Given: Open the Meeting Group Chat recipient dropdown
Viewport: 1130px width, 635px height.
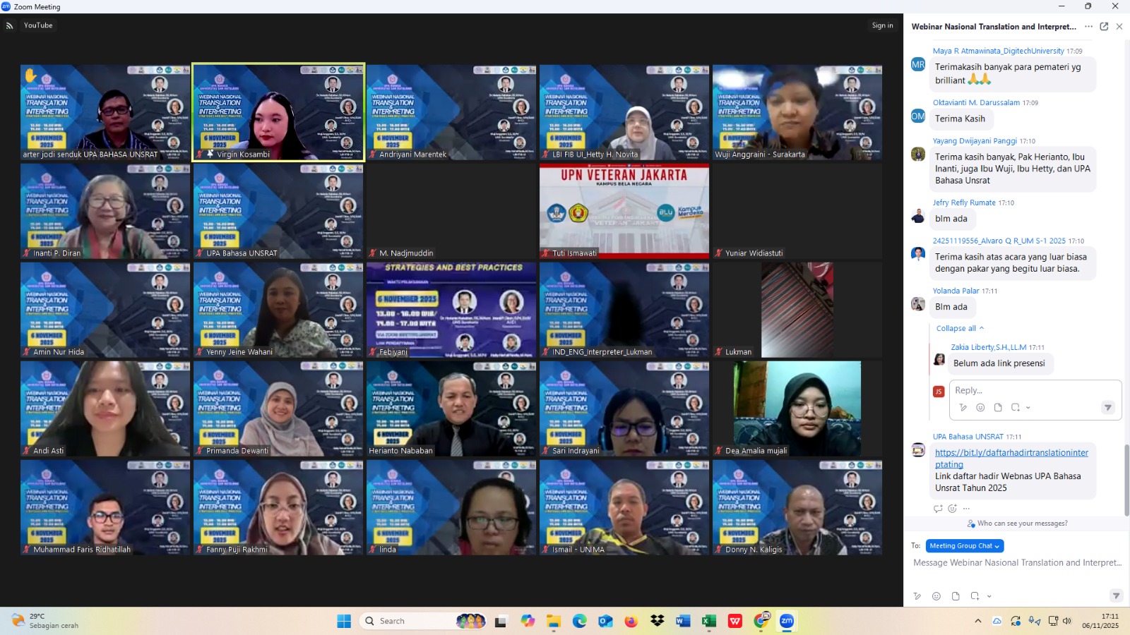Looking at the screenshot, I should (x=964, y=546).
